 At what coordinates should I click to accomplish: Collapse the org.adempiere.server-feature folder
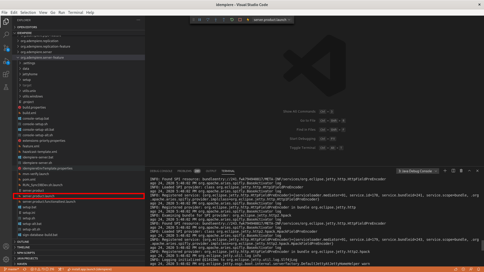pyautogui.click(x=42, y=58)
